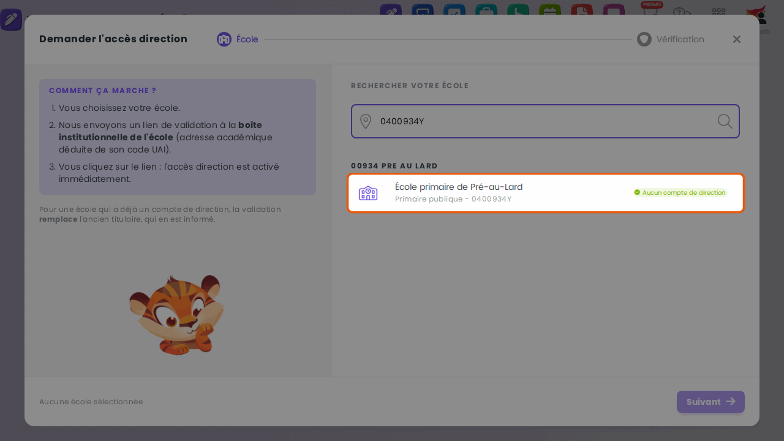Screen dimensions: 784x441
Task: Focus the school search field containing 0400934Y
Action: [545, 121]
